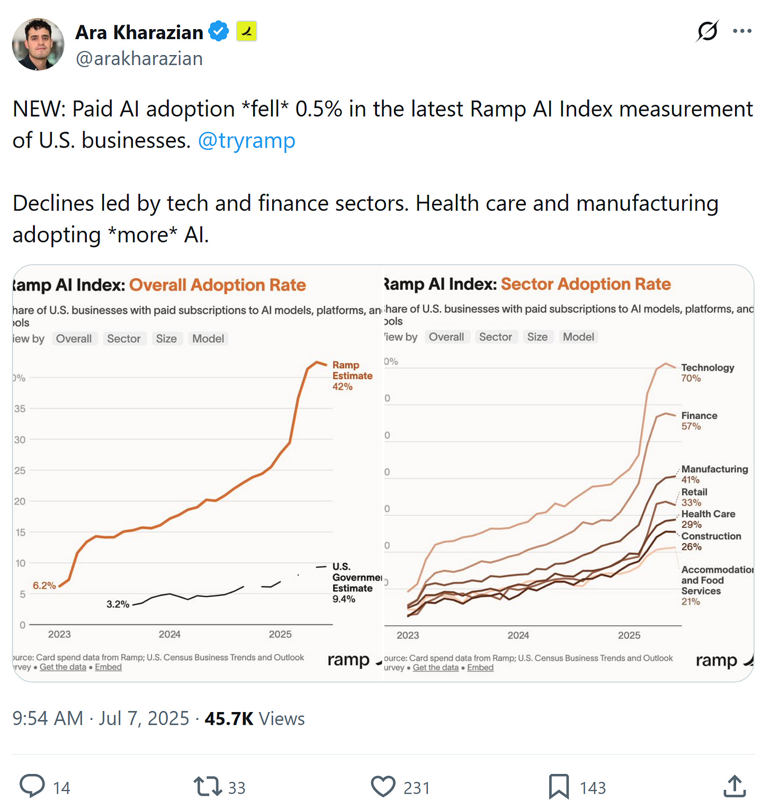Click 'Get the data' under left chart
The height and width of the screenshot is (810, 771).
click(62, 667)
